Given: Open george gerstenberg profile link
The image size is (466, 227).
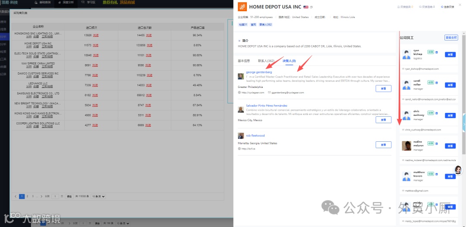Looking at the screenshot, I should (259, 72).
